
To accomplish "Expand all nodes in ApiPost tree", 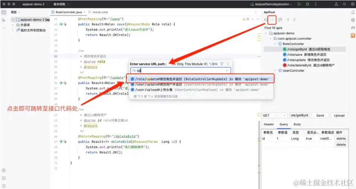I will point(288,20).
